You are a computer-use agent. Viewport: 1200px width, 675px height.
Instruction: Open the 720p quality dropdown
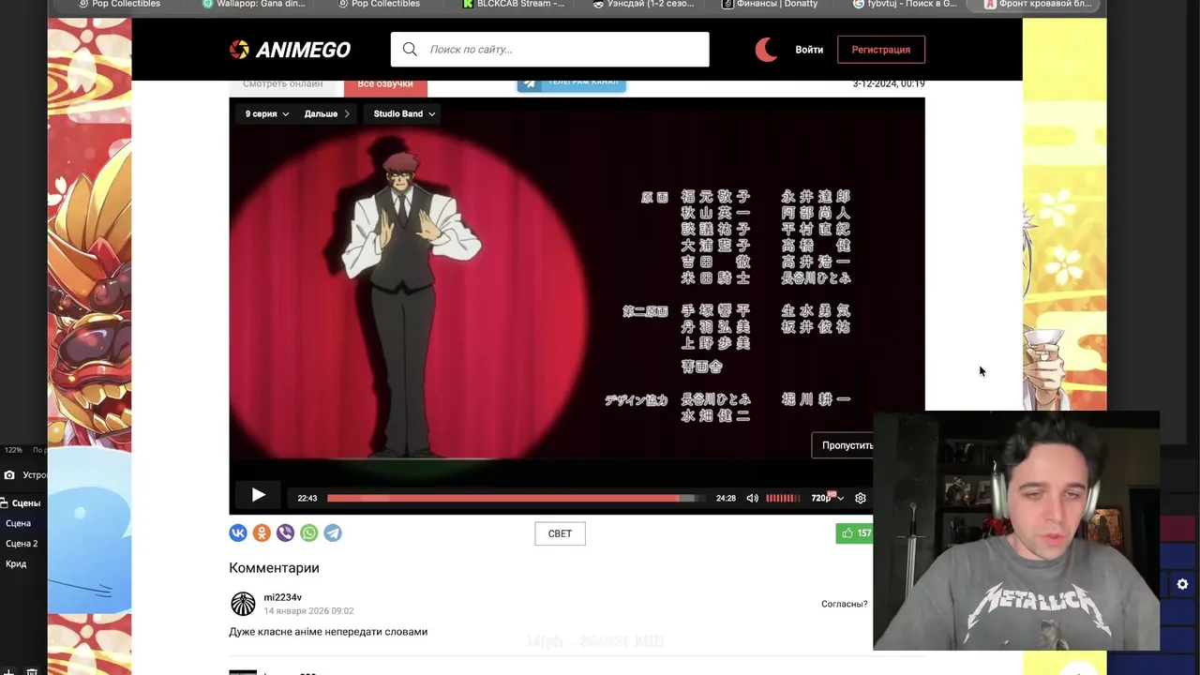click(x=827, y=498)
